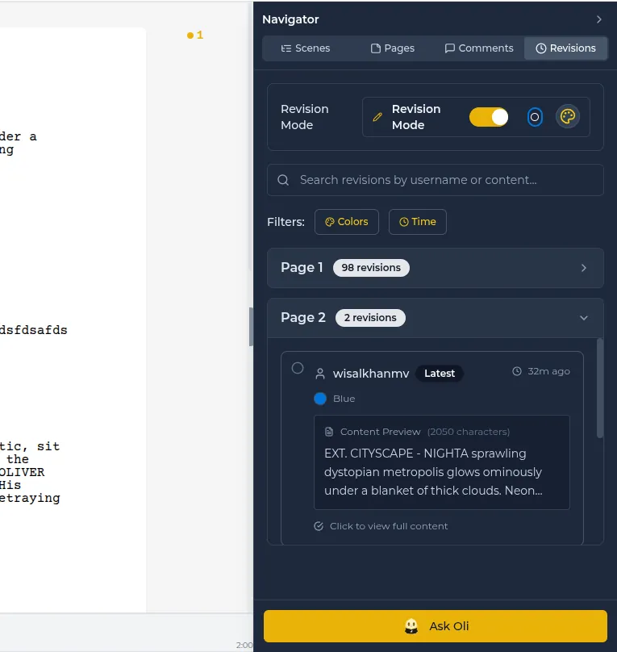This screenshot has width=617, height=652.
Task: Click the orange revision marker labeled 1
Action: [195, 36]
